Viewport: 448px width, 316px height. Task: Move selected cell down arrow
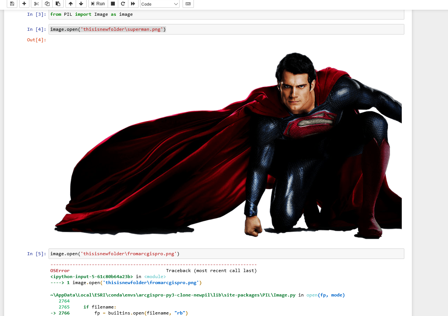(81, 4)
